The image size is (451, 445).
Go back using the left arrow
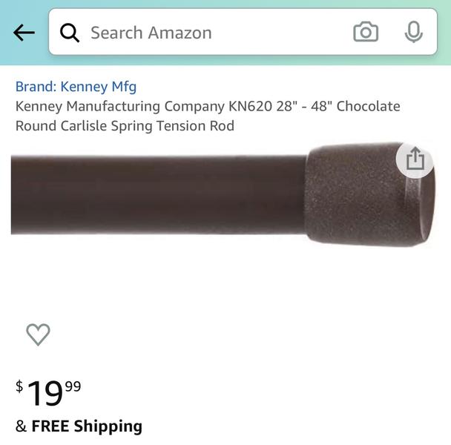point(24,33)
